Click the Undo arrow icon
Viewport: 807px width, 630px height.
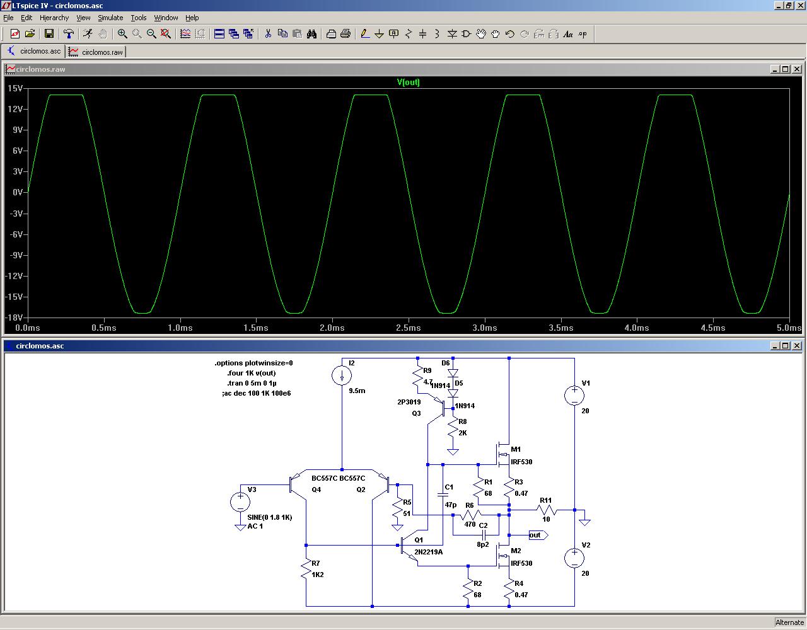point(510,34)
